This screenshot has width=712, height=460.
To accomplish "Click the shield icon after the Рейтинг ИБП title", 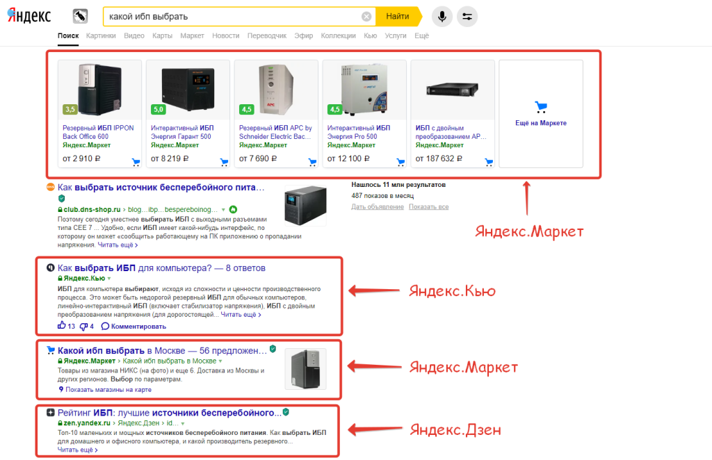I will tap(286, 412).
